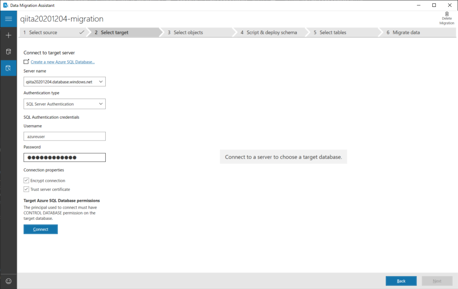Click the Data Migration Assistant title bar icon
Image resolution: width=458 pixels, height=289 pixels.
click(x=5, y=5)
